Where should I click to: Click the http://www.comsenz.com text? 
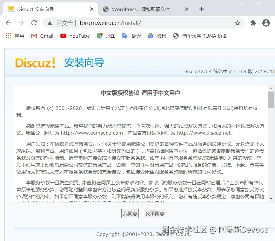92,133
